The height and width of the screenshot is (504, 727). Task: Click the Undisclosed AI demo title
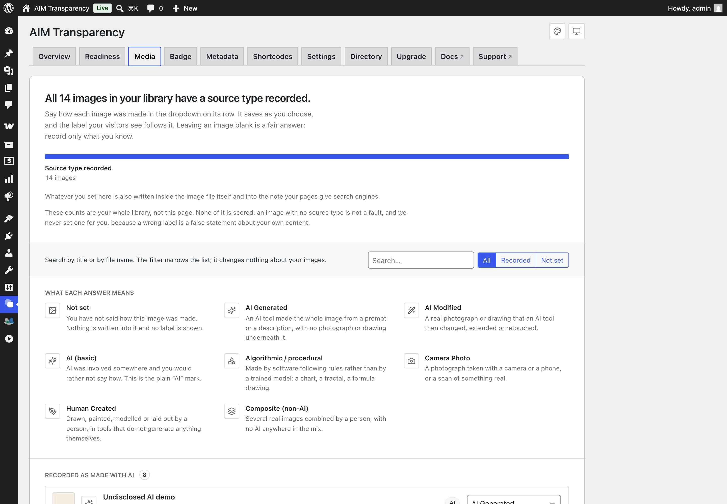coord(139,497)
